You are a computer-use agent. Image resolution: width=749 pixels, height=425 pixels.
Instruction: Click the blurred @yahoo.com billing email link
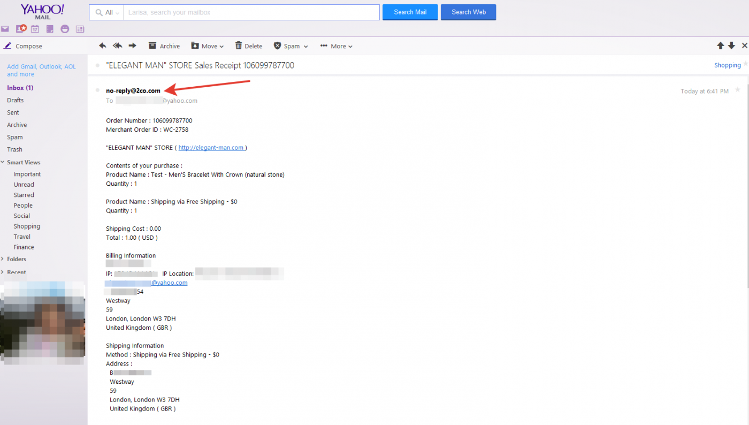coord(147,283)
